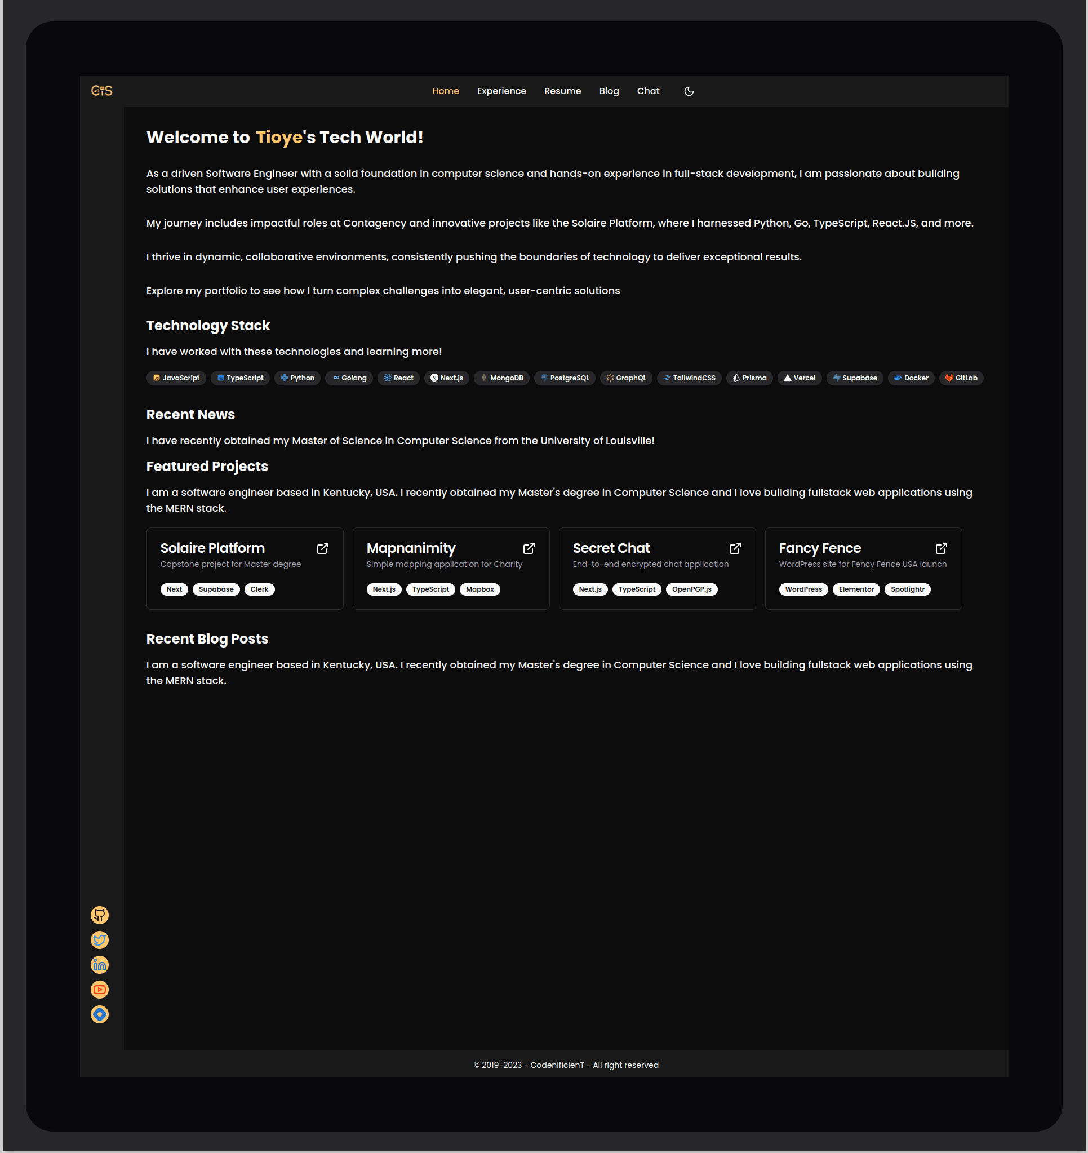Screen dimensions: 1088x1153
Task: Open Fancy Fence external link icon
Action: [x=942, y=549]
